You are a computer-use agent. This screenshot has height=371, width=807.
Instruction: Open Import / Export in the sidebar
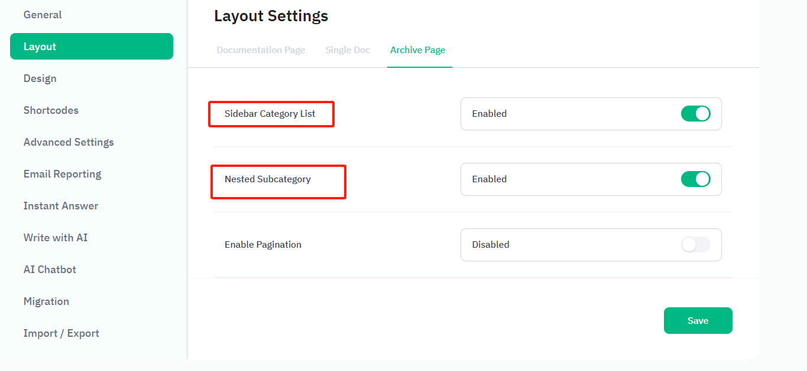pos(61,333)
